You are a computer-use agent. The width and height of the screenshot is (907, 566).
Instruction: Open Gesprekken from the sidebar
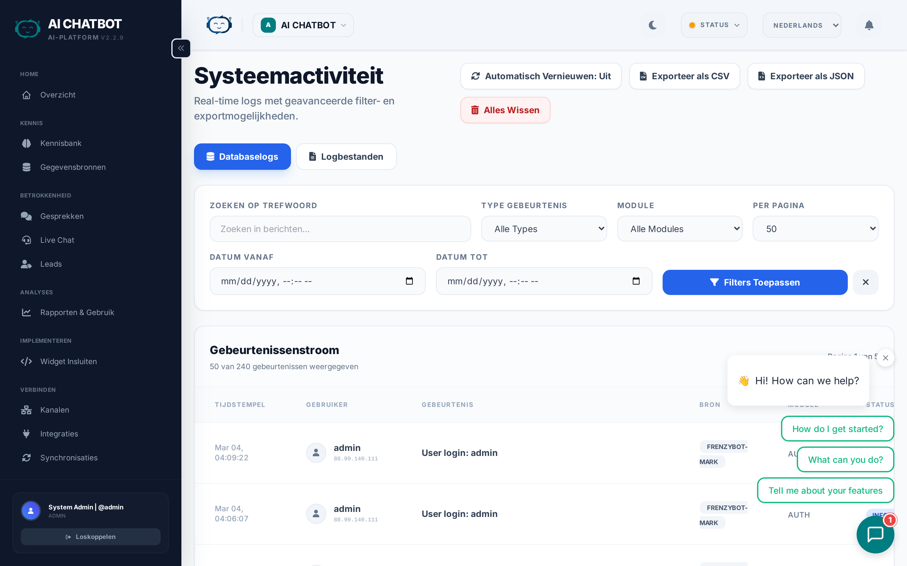(x=62, y=216)
